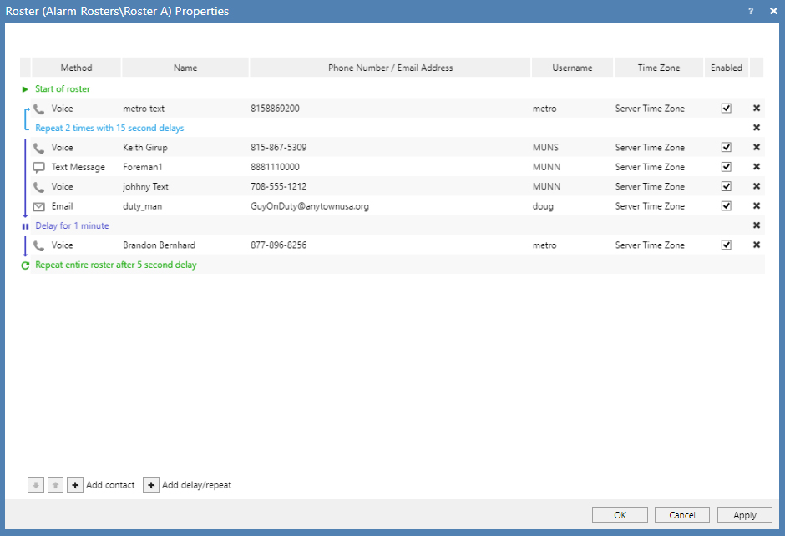This screenshot has height=536, width=785.
Task: Click the Apply button
Action: point(744,515)
